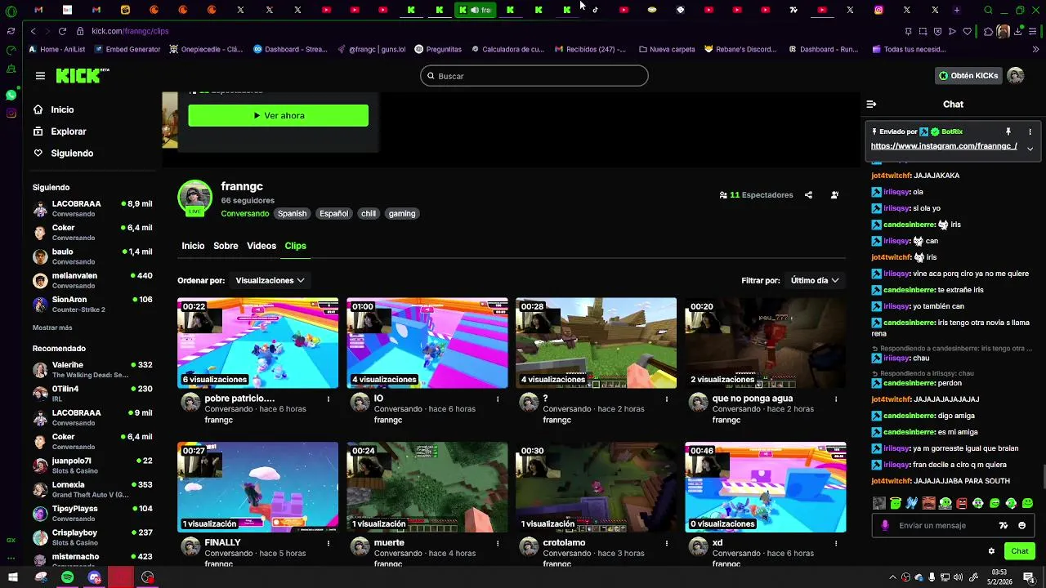Viewport: 1046px width, 588px height.
Task: Open the hamburger sidebar menu
Action: (x=40, y=76)
